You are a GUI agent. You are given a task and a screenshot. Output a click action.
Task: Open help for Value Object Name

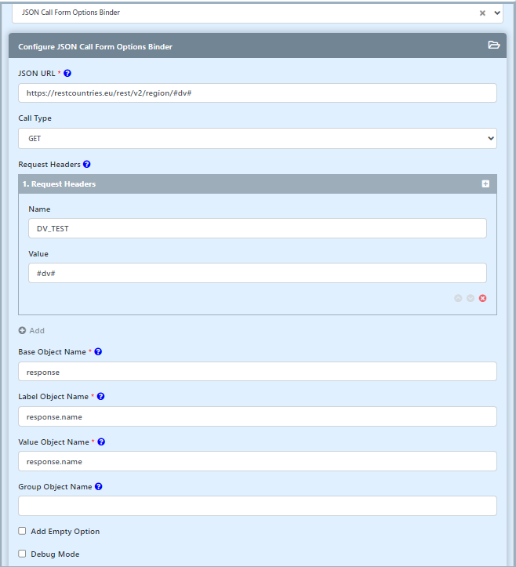tap(101, 442)
